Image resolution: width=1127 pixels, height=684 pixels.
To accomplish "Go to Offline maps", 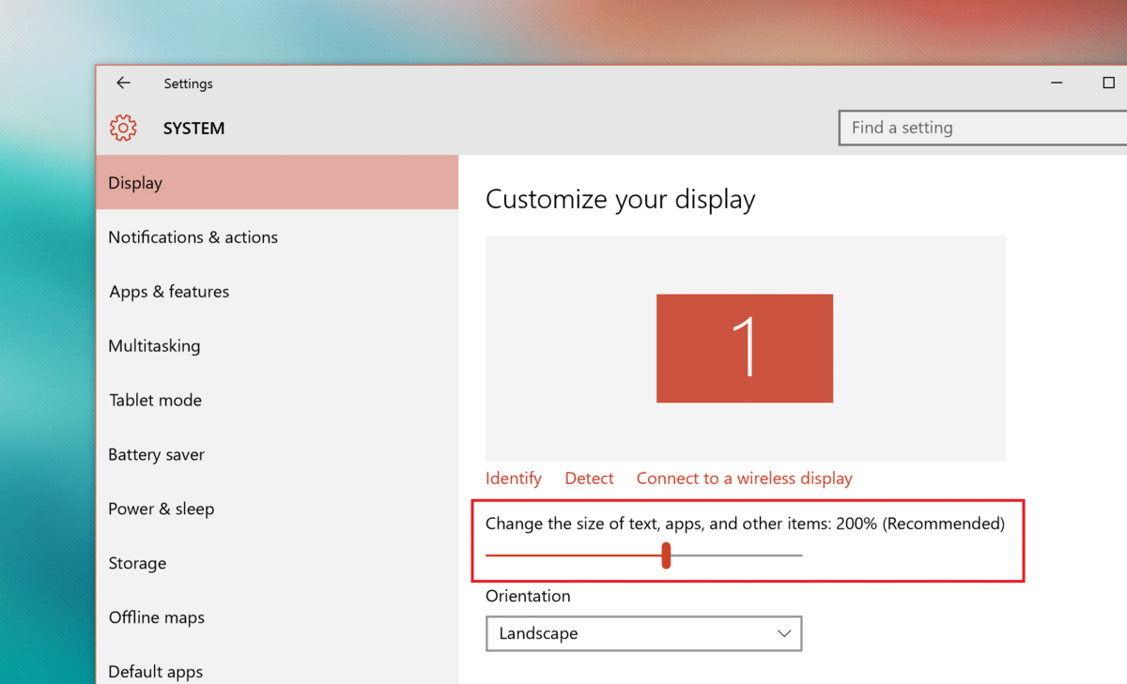I will click(x=156, y=618).
